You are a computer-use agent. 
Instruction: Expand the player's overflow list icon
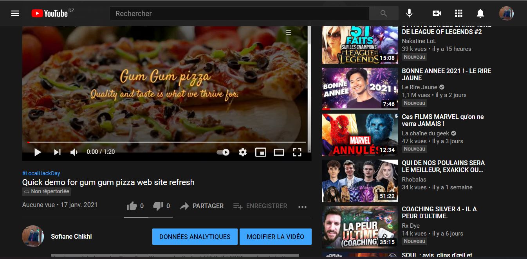point(288,32)
